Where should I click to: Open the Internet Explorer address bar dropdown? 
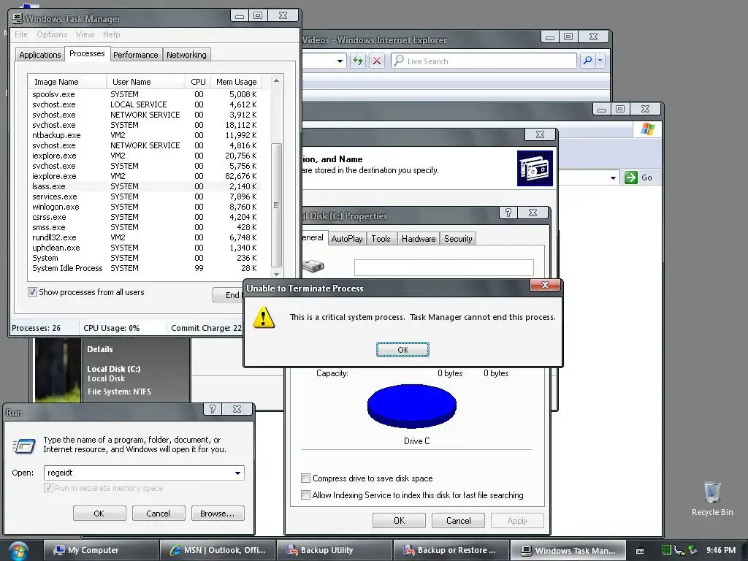[x=340, y=61]
